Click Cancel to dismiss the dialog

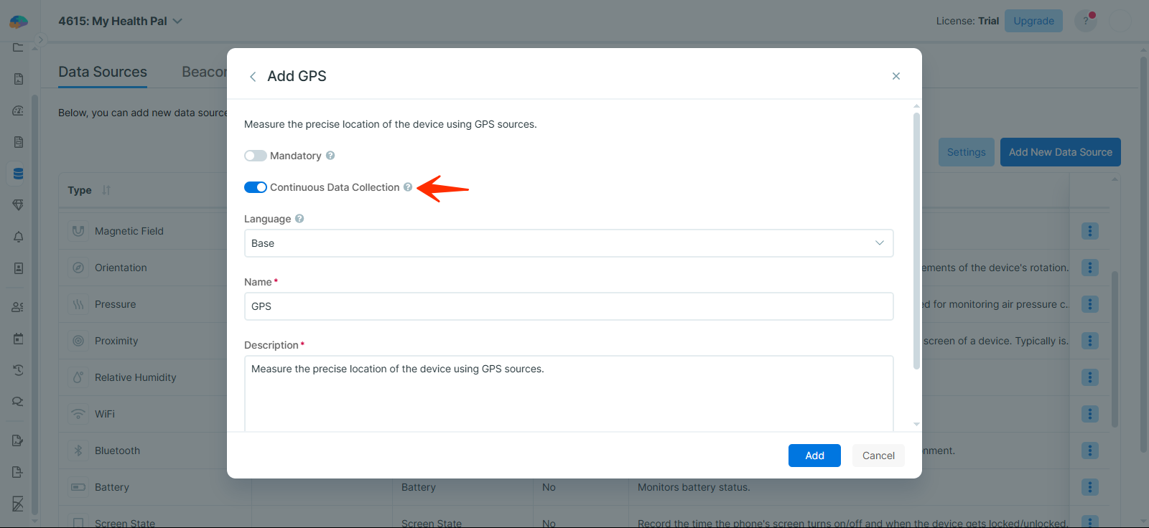[x=878, y=456]
